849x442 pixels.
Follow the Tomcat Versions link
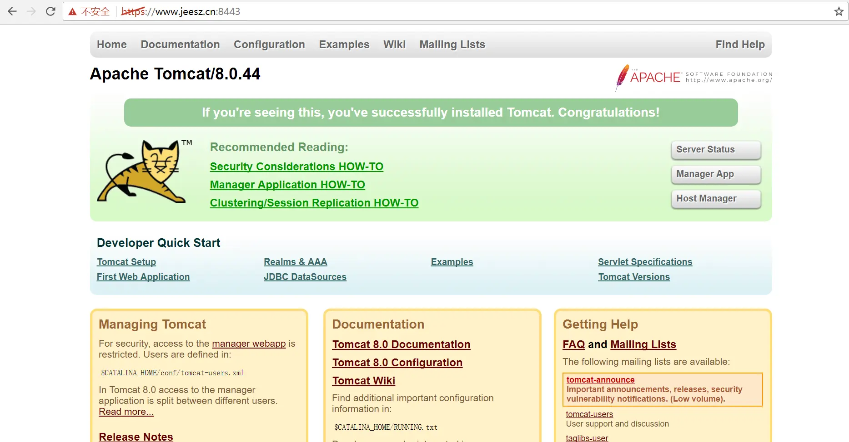pos(634,277)
